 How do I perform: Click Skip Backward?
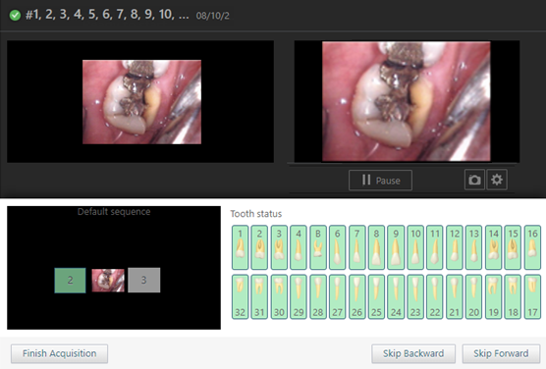click(413, 353)
